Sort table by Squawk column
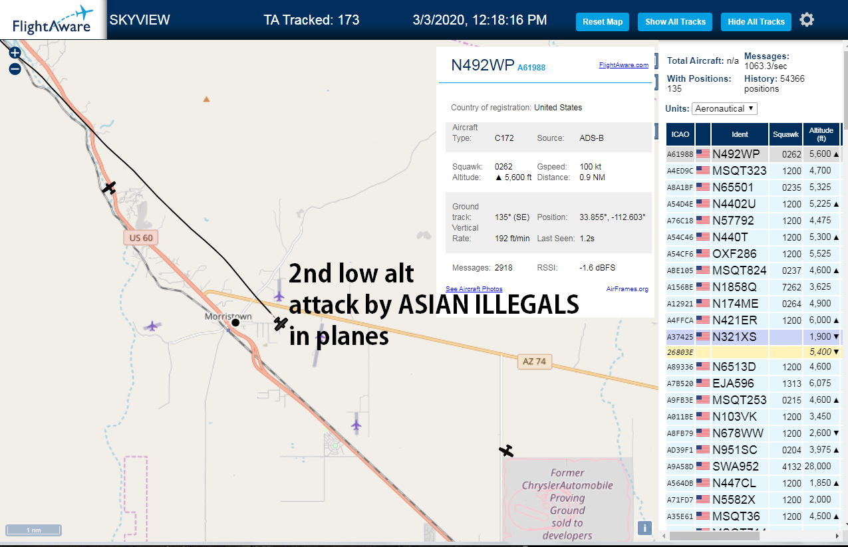Screen dimensions: 848x547 pos(785,134)
